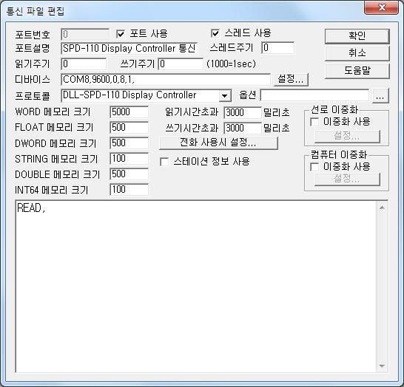The image size is (404, 387).
Task: Click the scroll down arrow in text area
Action: point(382,366)
